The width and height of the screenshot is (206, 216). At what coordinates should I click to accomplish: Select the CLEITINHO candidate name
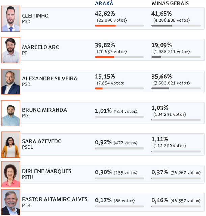tap(35, 16)
